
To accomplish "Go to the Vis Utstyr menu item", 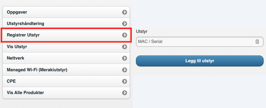I will click(66, 47).
